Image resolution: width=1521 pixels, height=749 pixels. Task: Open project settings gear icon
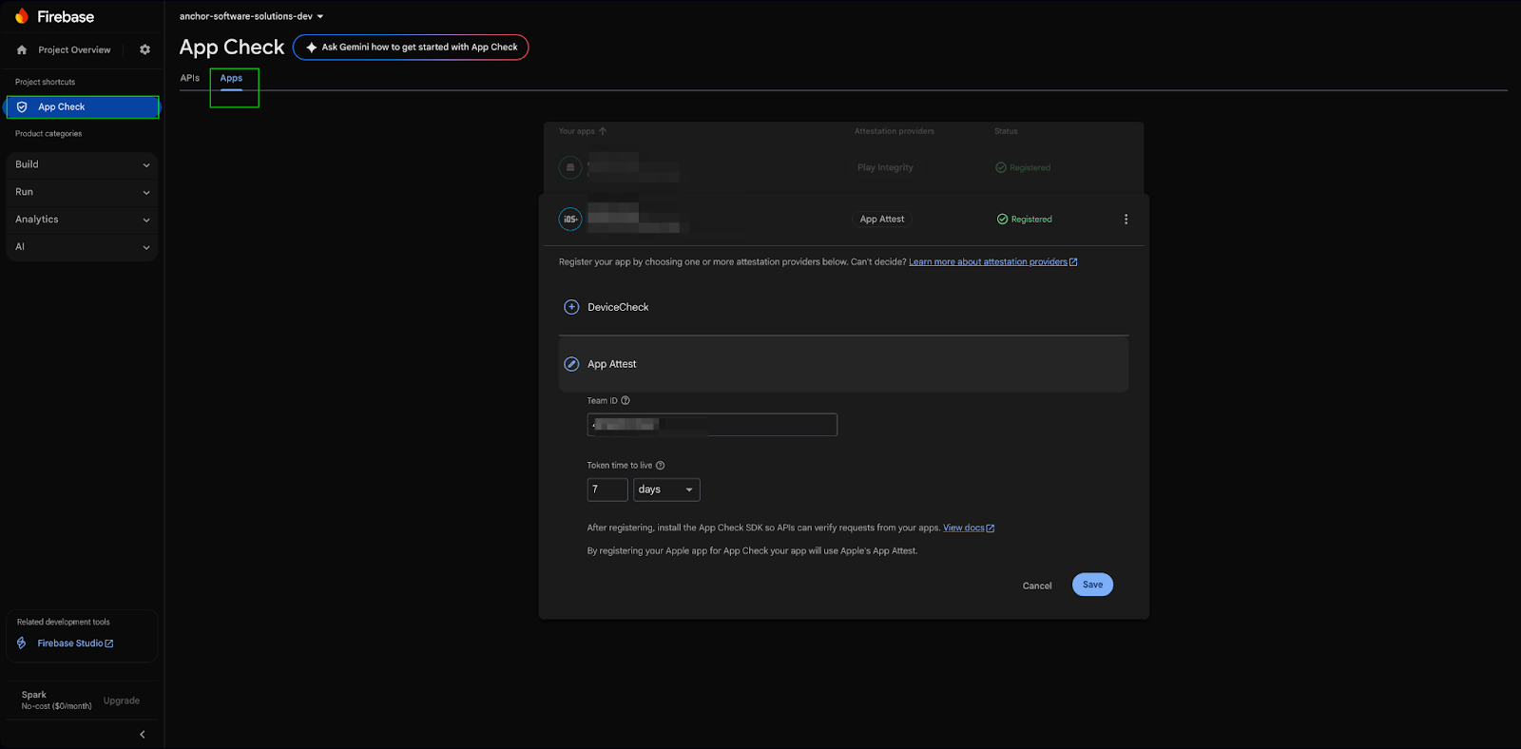click(144, 49)
